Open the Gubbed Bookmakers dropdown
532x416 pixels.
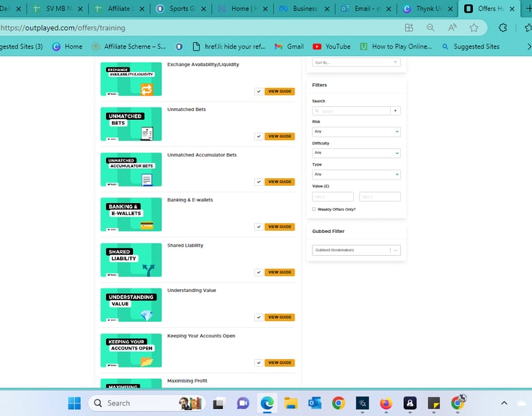[356, 250]
